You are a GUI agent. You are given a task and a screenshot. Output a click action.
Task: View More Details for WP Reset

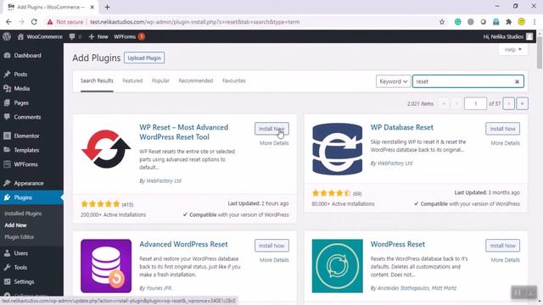[x=274, y=143]
